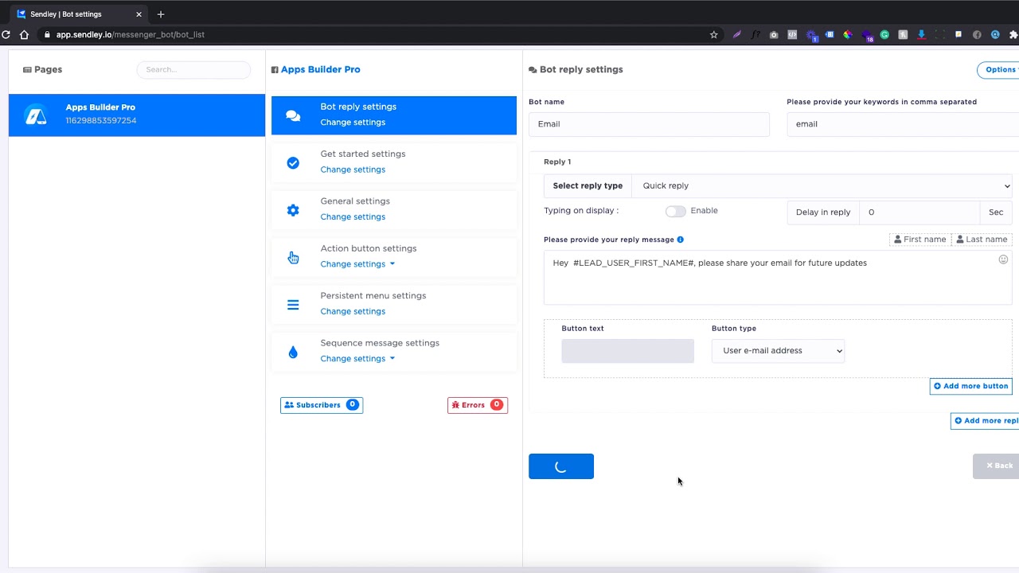
Task: Click the Apps Builder Pro heading
Action: pos(321,70)
